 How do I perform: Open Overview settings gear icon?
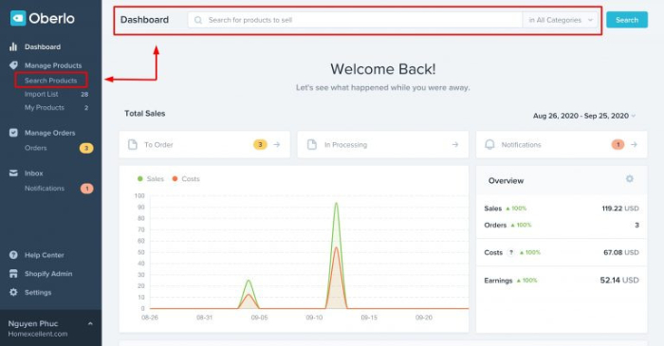[630, 179]
